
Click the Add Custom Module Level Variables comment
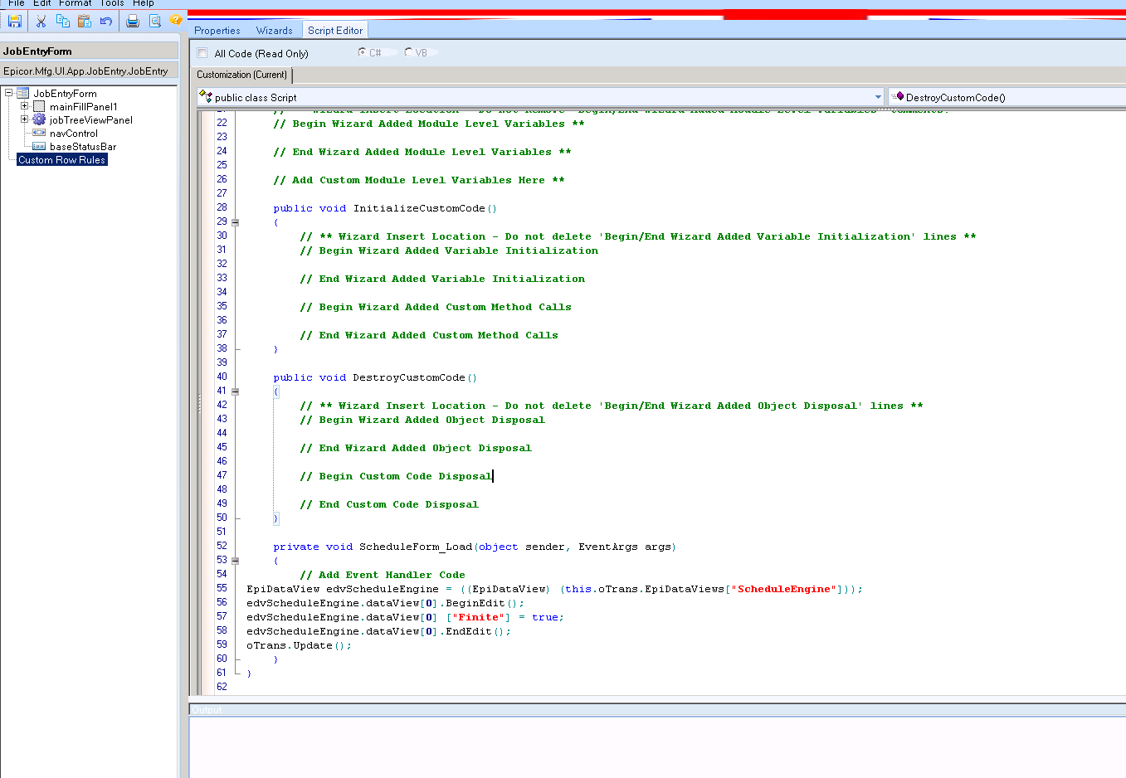[x=419, y=180]
